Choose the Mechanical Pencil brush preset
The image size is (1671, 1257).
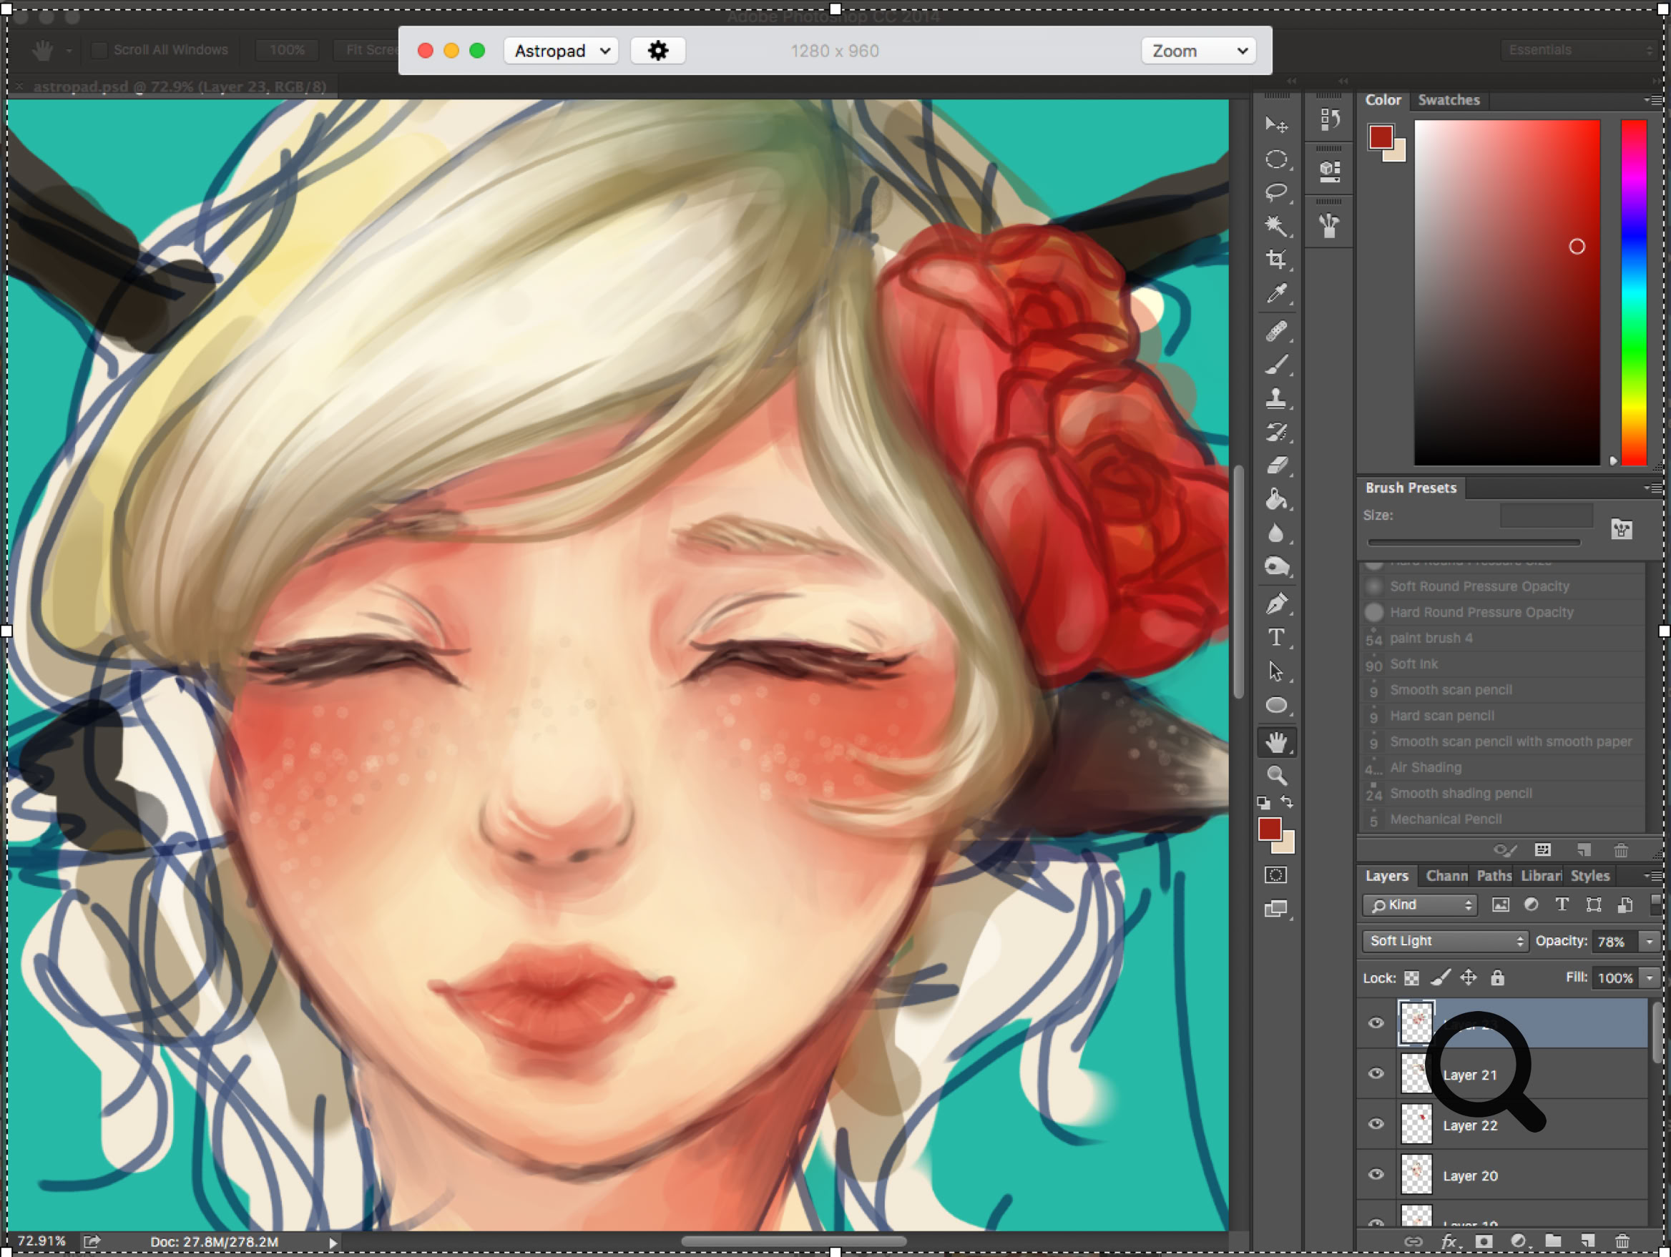1445,819
